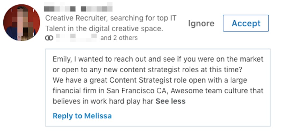
Task: Open the sender's circular profile photo
Action: 22,23
